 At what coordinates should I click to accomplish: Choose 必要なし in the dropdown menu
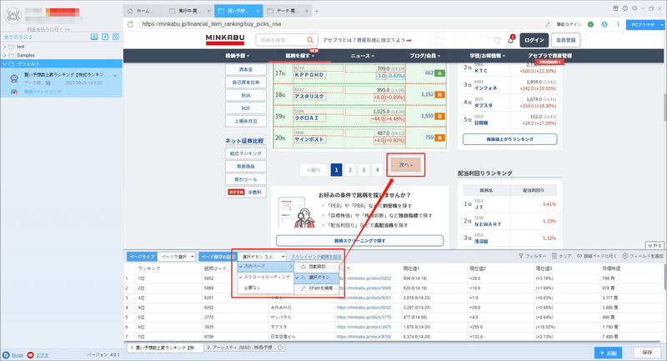point(266,288)
